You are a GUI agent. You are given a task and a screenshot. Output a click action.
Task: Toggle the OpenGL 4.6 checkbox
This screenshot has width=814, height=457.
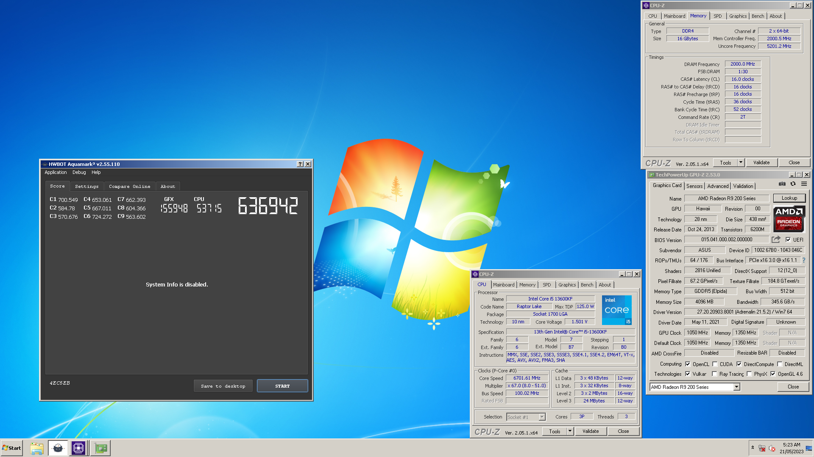click(x=773, y=374)
